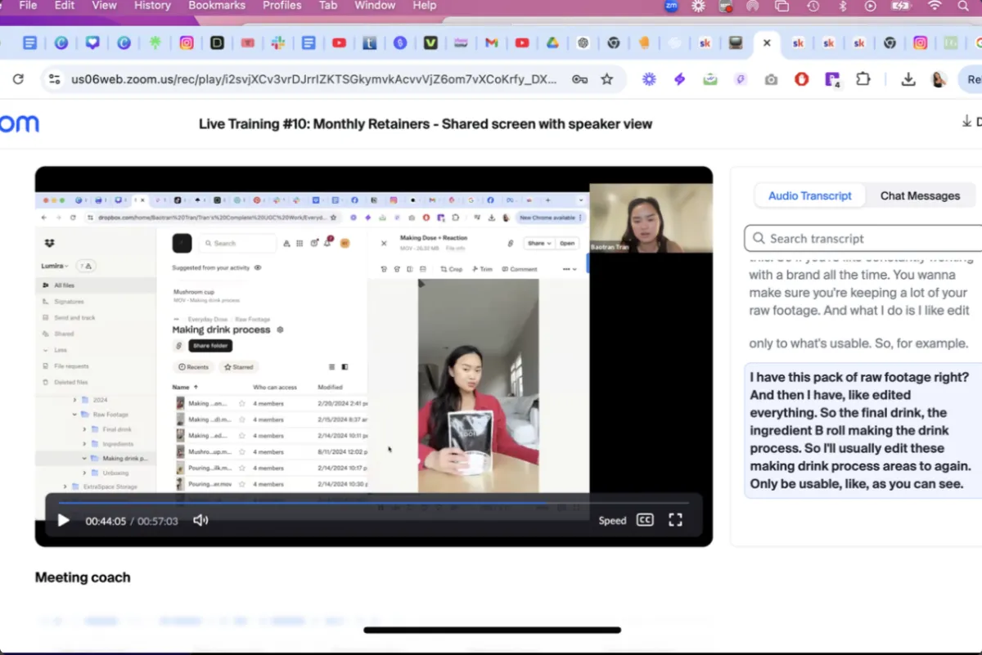Open the Zoom menu bar status icon
This screenshot has height=655, width=982.
671,6
